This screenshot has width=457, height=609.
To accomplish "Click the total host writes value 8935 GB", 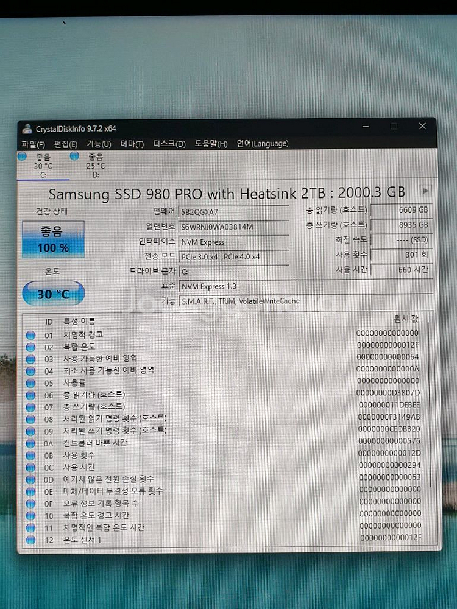I will (402, 225).
